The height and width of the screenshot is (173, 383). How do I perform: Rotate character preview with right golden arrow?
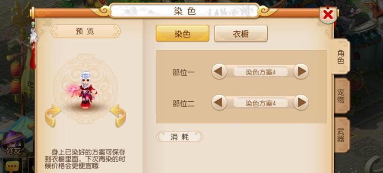(x=118, y=115)
